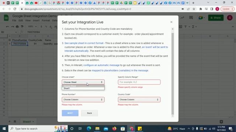Reload the page in Chrome

[15, 9]
